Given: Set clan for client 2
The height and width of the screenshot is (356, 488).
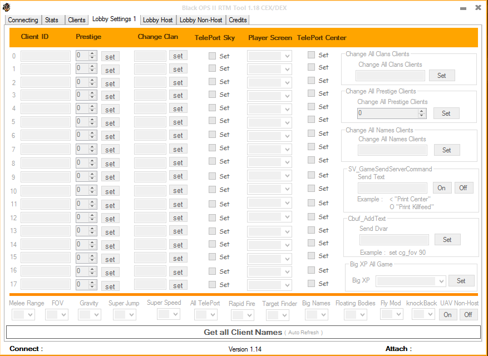Looking at the screenshot, I should (x=178, y=82).
